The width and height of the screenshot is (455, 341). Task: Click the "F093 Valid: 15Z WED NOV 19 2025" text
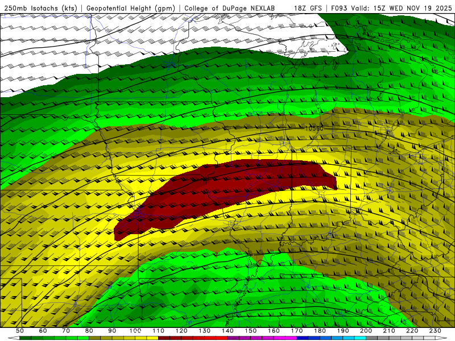click(x=391, y=9)
